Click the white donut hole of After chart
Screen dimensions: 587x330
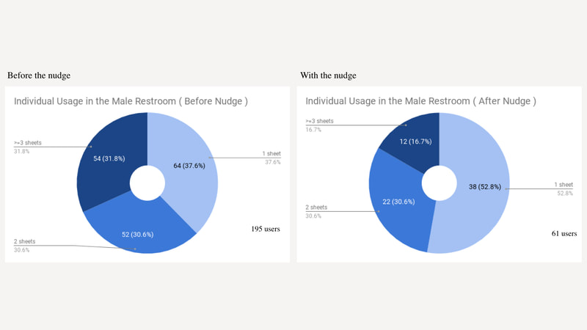pos(439,183)
